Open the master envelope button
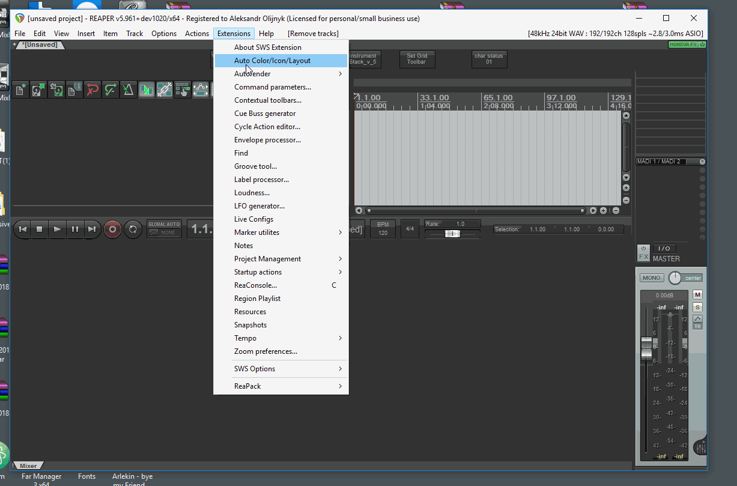This screenshot has width=737, height=486. pyautogui.click(x=697, y=318)
